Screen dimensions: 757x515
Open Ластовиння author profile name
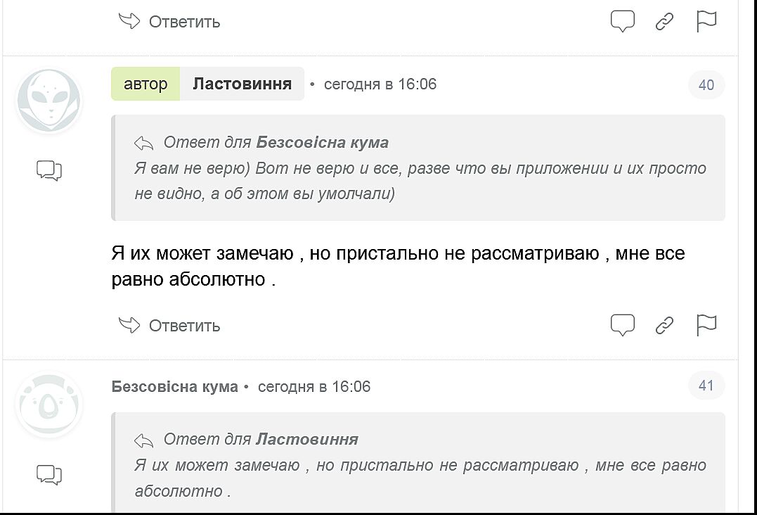[x=242, y=84]
